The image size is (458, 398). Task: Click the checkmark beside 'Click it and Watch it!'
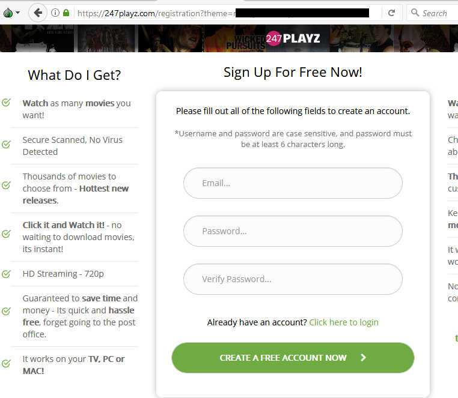6,234
